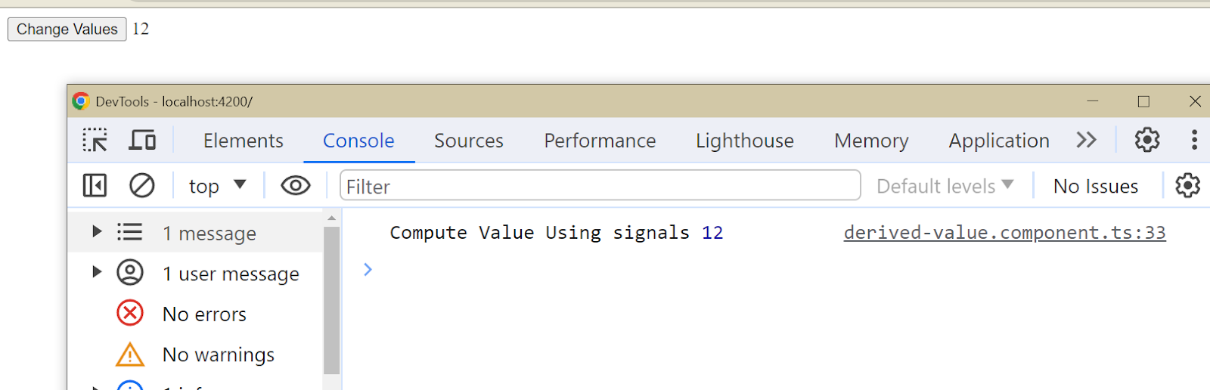The image size is (1210, 390).
Task: Click the user message person icon
Action: click(130, 272)
